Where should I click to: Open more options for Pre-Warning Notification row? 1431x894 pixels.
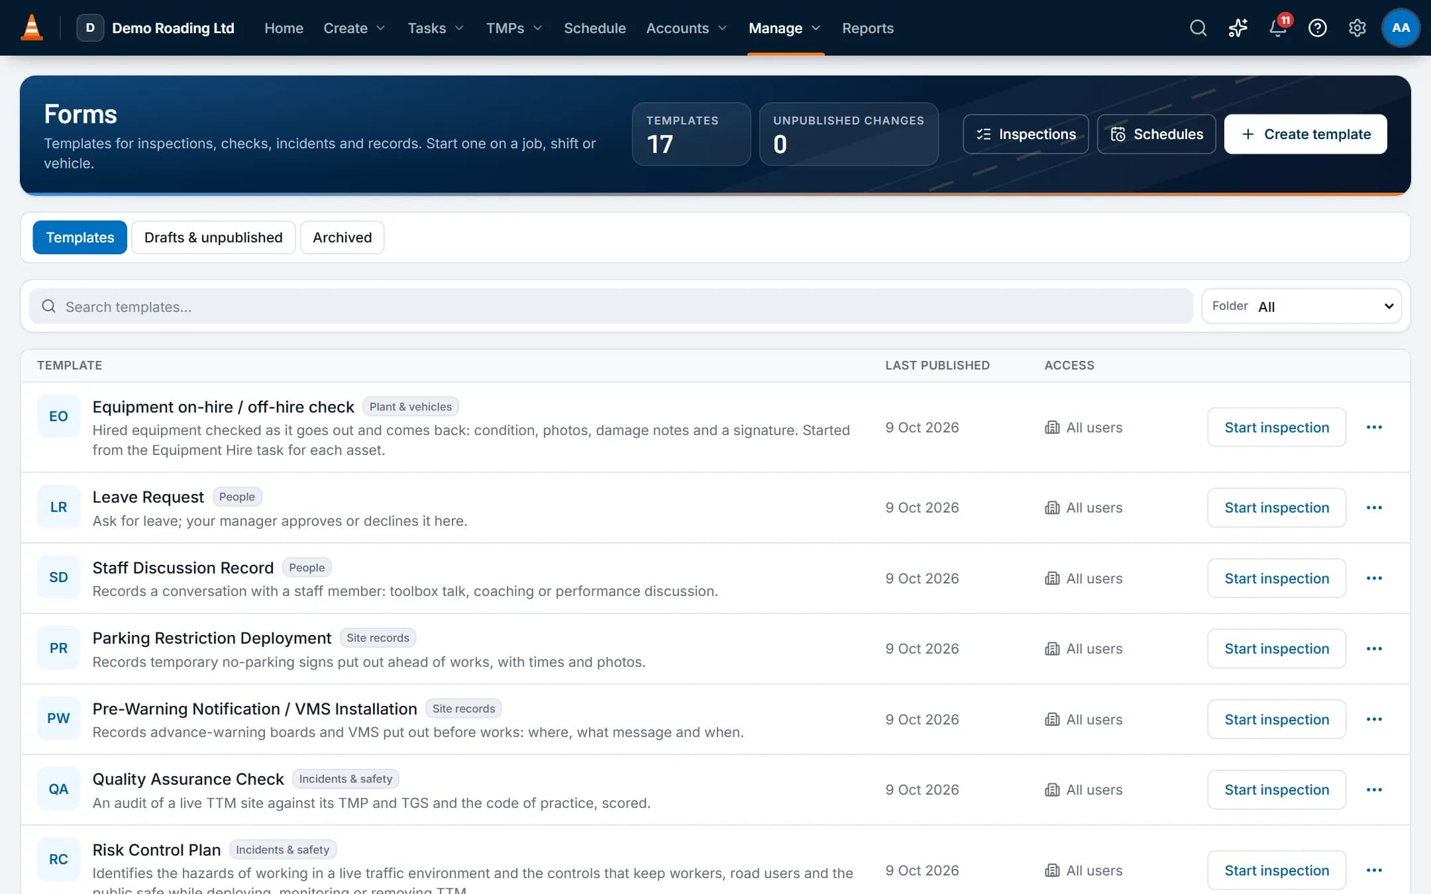click(1374, 719)
